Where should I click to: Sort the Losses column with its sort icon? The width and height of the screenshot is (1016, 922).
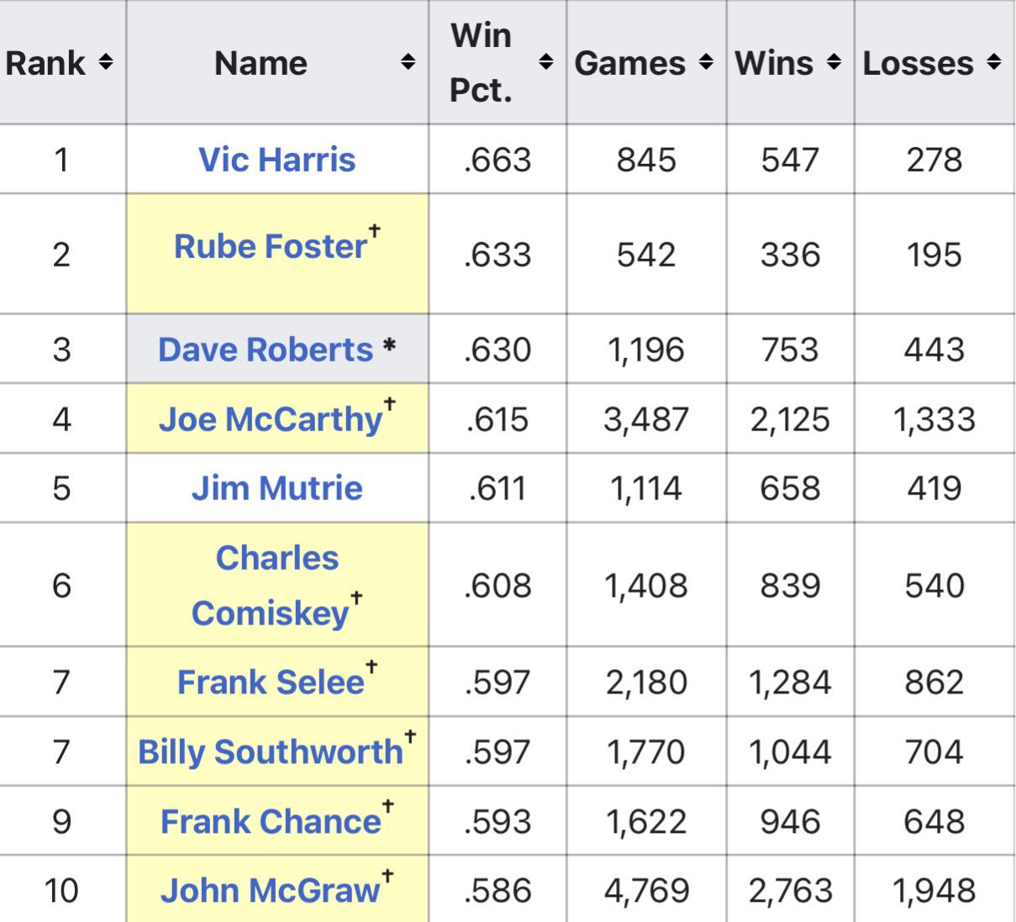coord(993,62)
